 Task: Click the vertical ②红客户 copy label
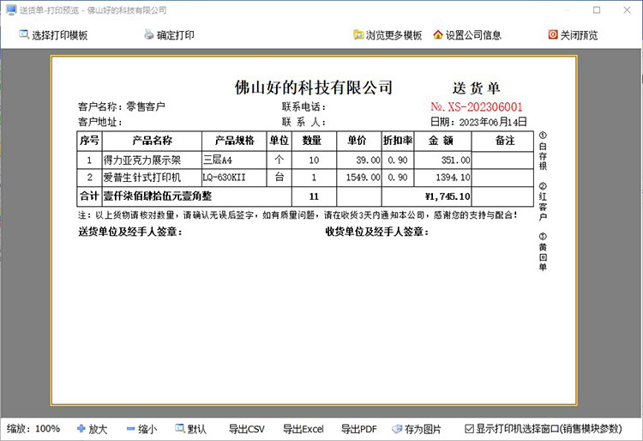543,202
